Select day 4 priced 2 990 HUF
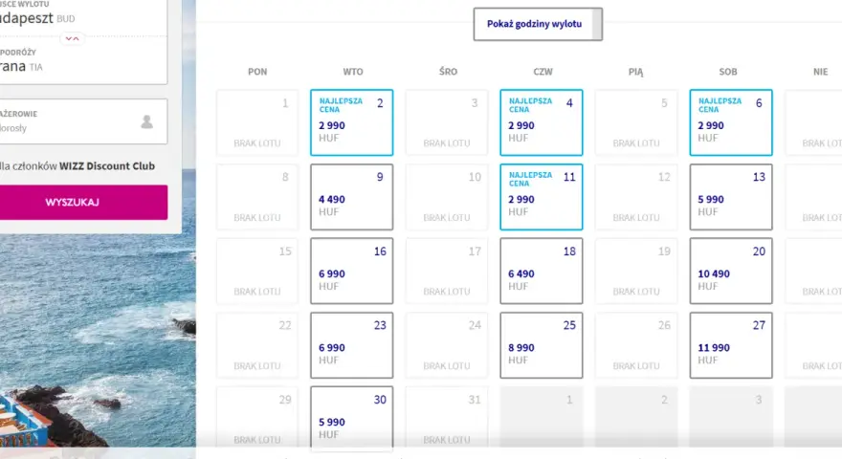842x459 pixels. click(x=542, y=122)
